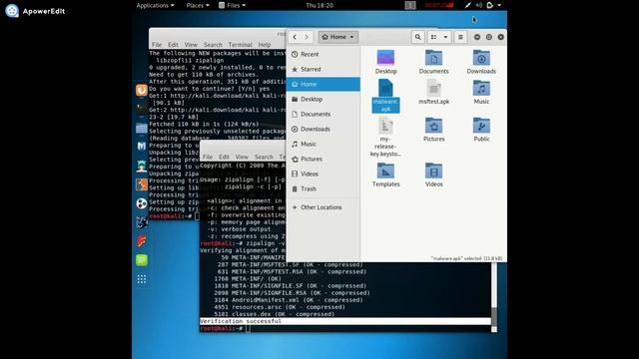Open Desktop from the sidebar
Image resolution: width=639 pixels, height=359 pixels.
point(323,100)
